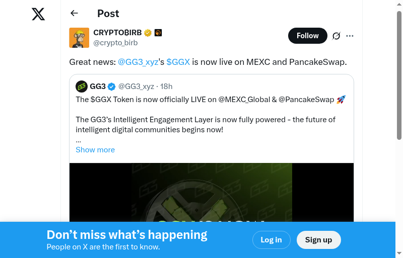
Task: Click the $GGX cashtag link
Action: (178, 62)
